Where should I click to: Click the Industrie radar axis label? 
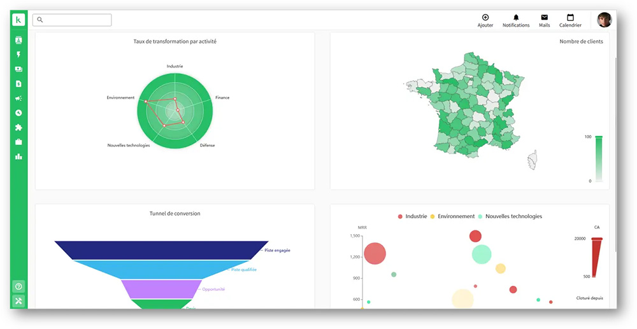[x=175, y=66]
